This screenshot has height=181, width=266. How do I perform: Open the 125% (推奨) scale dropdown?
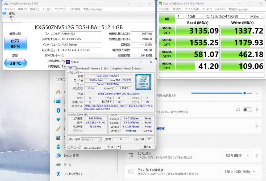tap(237, 155)
